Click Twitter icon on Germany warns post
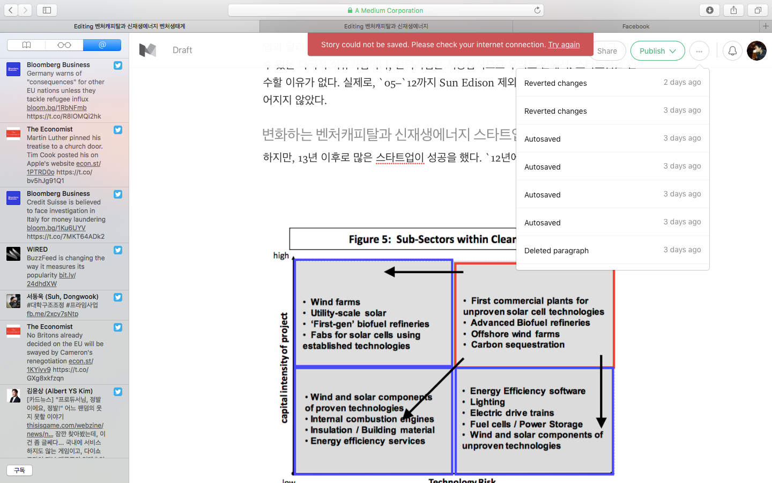Screen dimensions: 772x483 [118, 65]
